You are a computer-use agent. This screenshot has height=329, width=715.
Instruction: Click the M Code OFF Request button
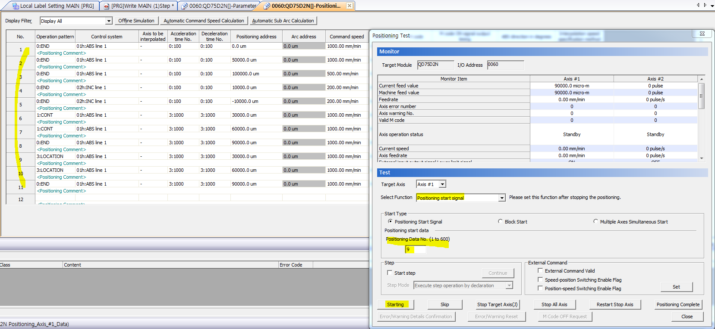pyautogui.click(x=565, y=317)
